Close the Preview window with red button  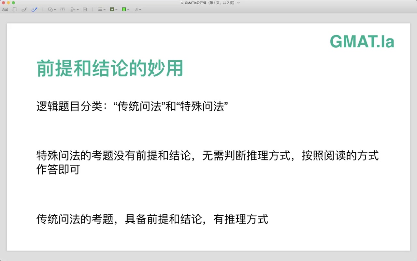pos(4,3)
